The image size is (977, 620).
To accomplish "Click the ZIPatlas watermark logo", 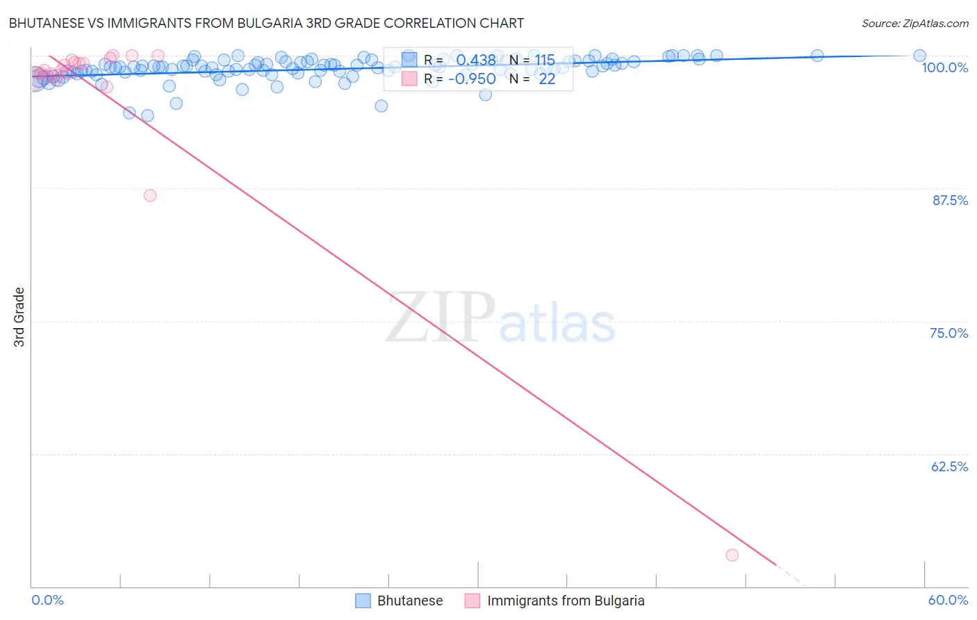I will (x=500, y=318).
